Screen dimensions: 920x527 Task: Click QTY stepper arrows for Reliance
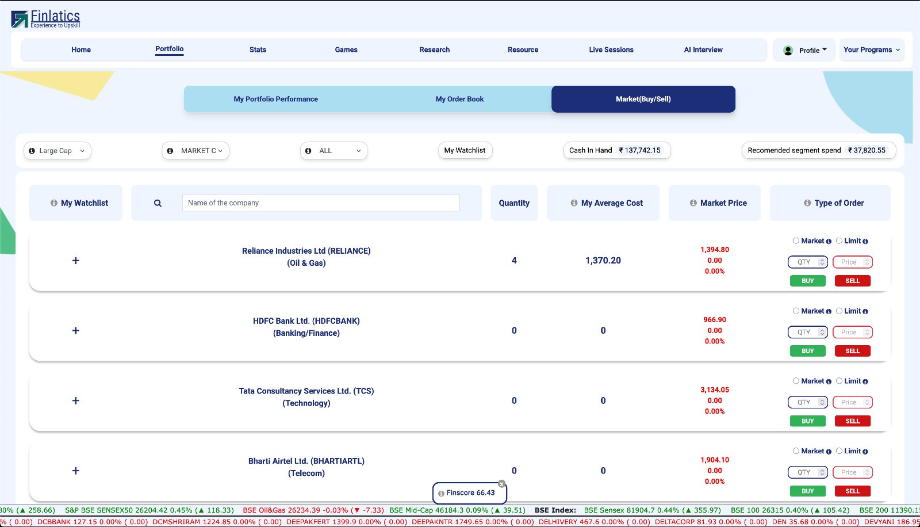(822, 262)
